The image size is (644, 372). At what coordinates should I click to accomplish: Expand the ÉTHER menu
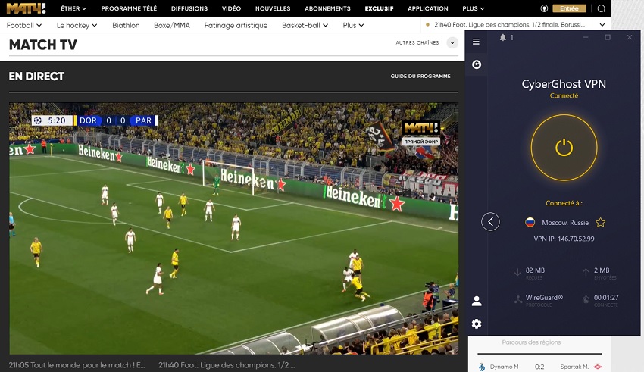coord(73,8)
